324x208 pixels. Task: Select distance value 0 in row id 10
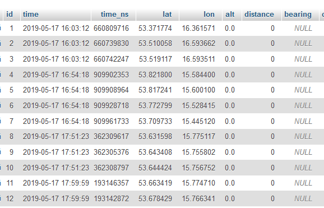pyautogui.click(x=272, y=168)
